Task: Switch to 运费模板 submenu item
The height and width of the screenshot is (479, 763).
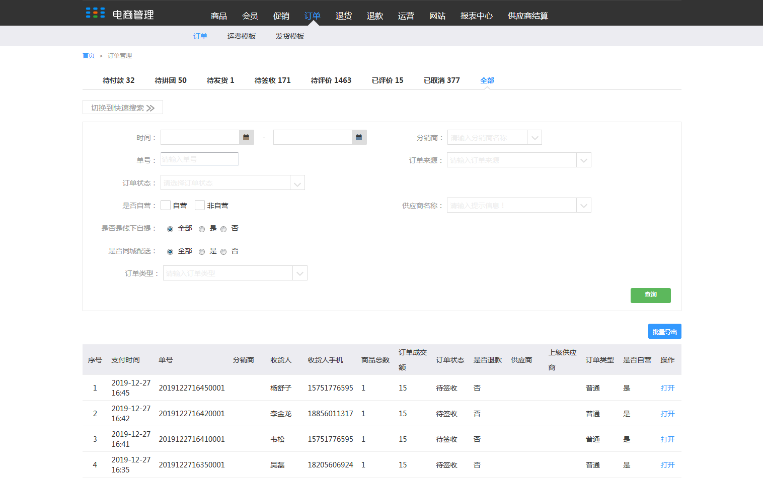Action: tap(242, 36)
